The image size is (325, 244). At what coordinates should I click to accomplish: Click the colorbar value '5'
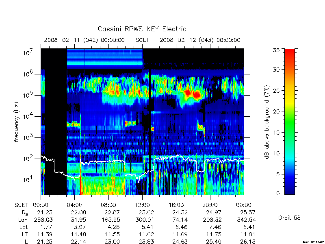[278, 174]
